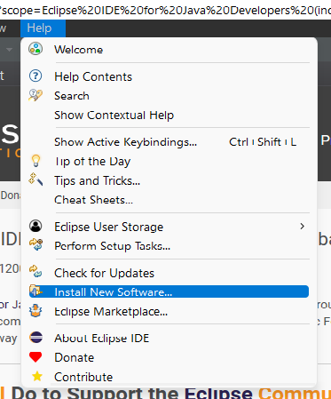Select the Cheat Sheets menu item
The width and height of the screenshot is (331, 399).
[x=93, y=200]
